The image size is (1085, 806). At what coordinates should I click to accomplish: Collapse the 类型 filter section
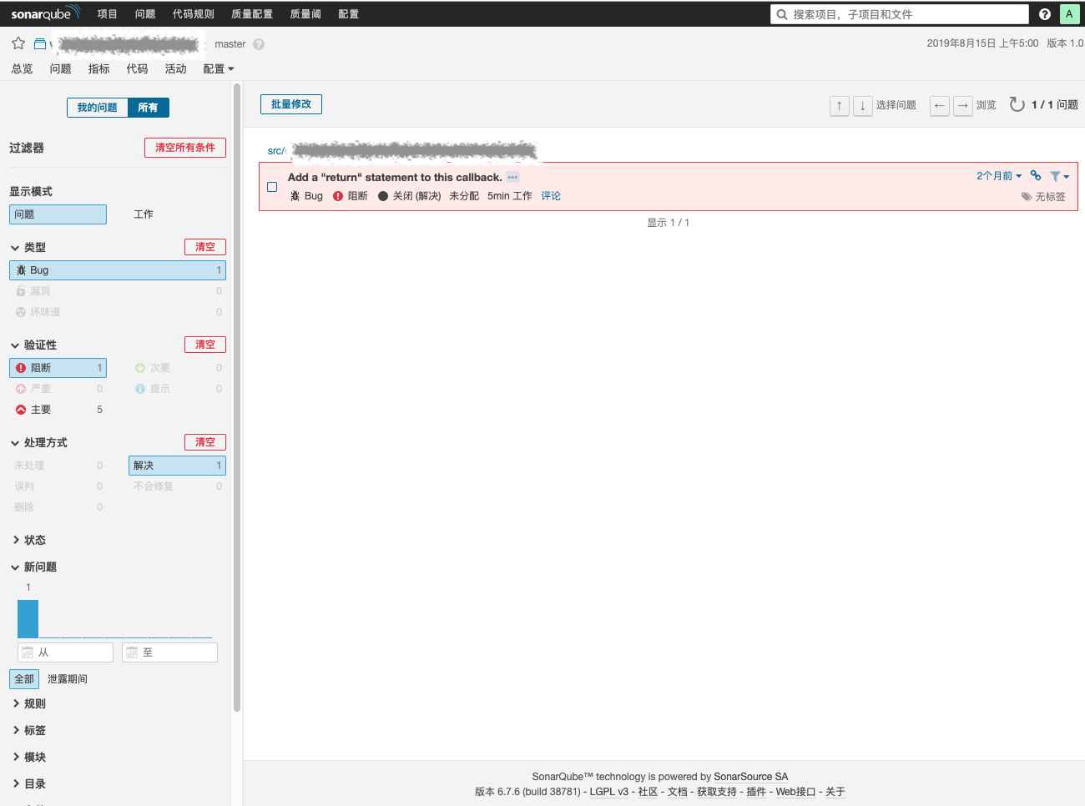[x=28, y=248]
